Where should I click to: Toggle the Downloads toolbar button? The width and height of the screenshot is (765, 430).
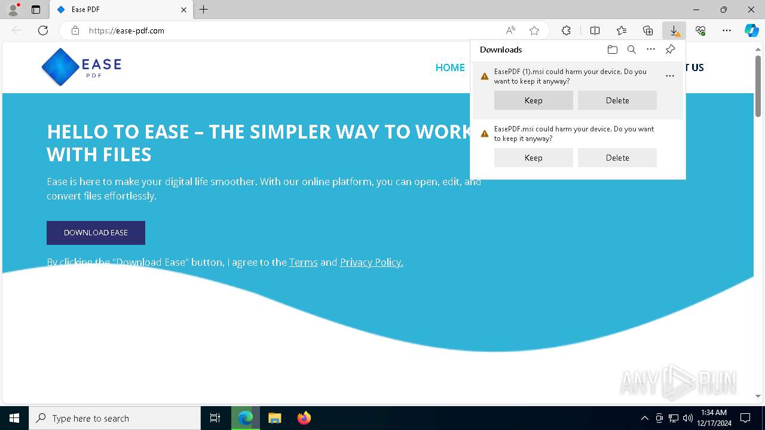(x=674, y=30)
